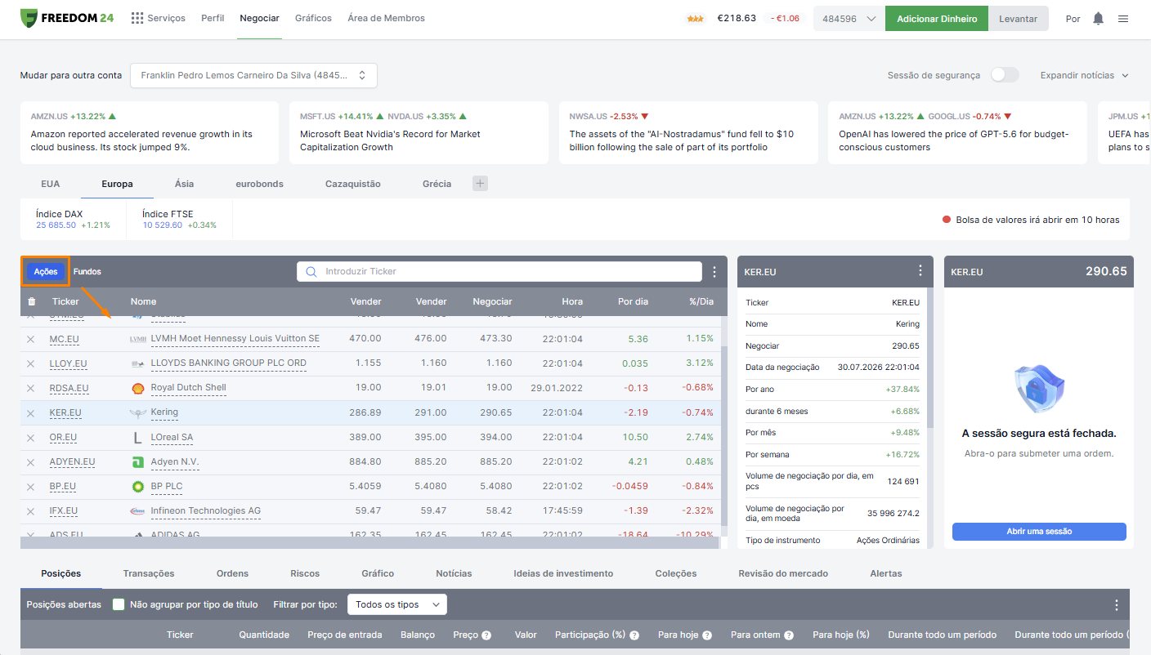This screenshot has width=1151, height=655.
Task: Click the Royal Dutch Shell logo icon
Action: tap(137, 388)
